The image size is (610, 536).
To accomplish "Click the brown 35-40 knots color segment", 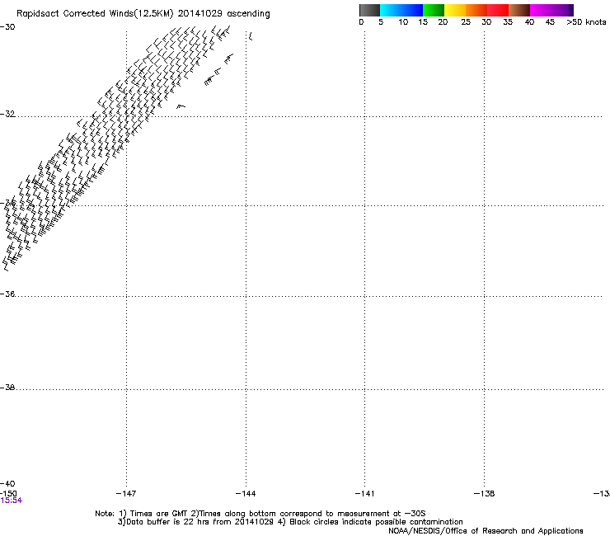I will (519, 10).
